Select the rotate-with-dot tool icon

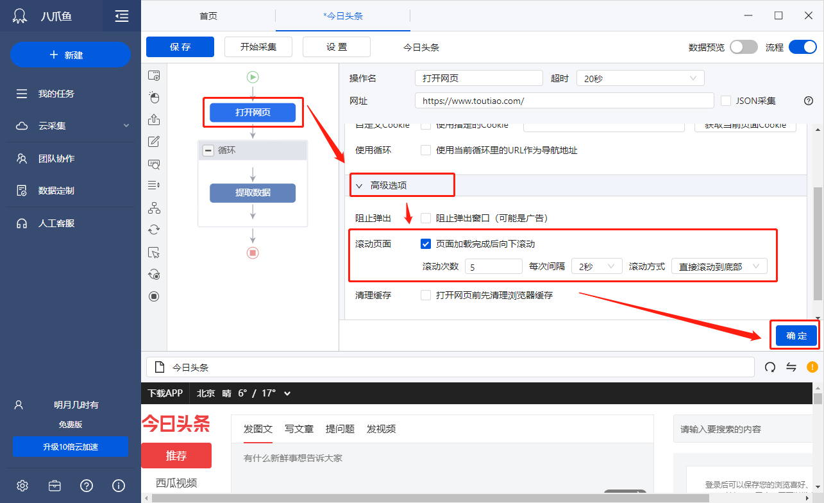pos(154,274)
